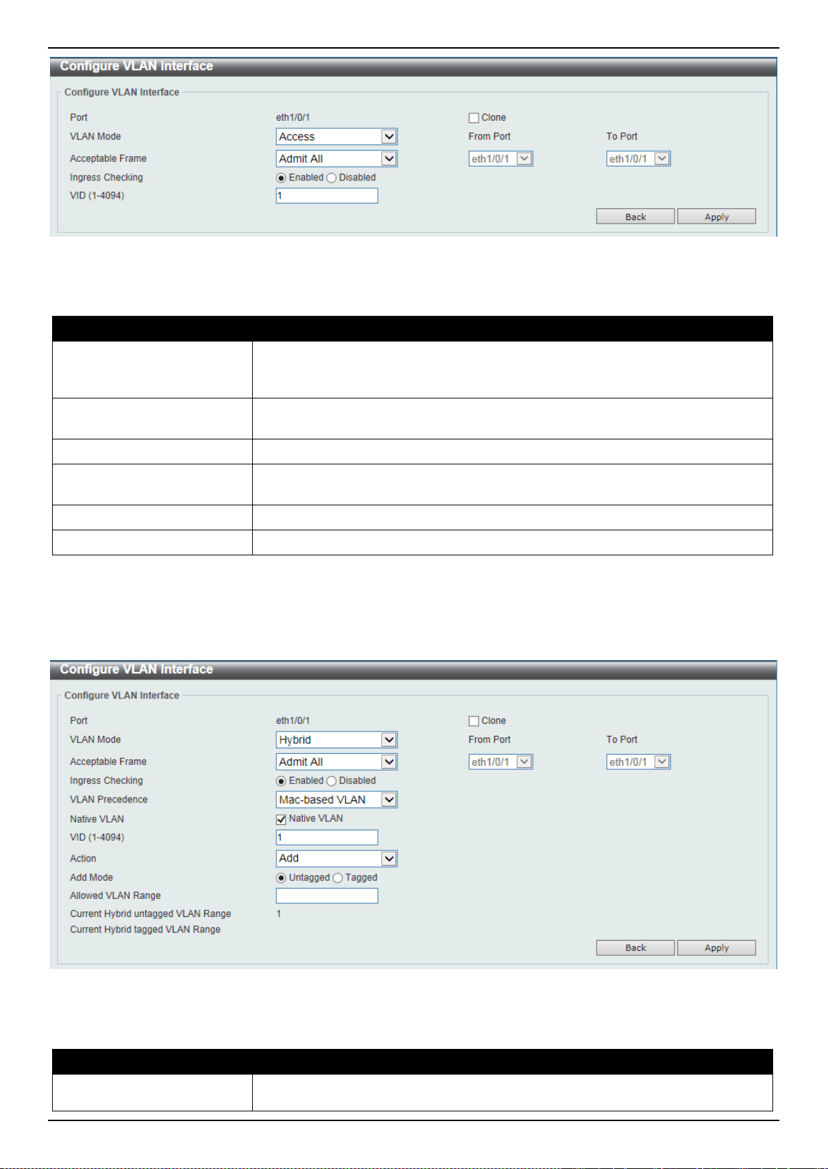This screenshot has height=1169, width=828.
Task: Open the Action dropdown showing Add
Action: pos(337,859)
